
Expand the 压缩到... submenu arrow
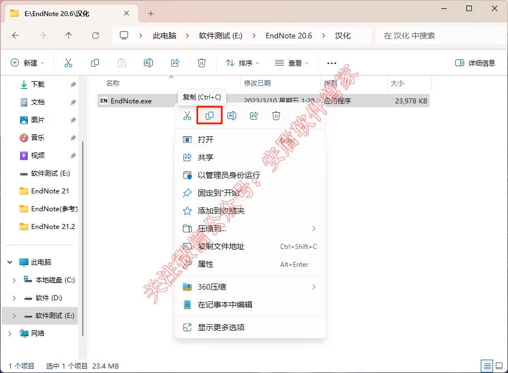pos(314,228)
